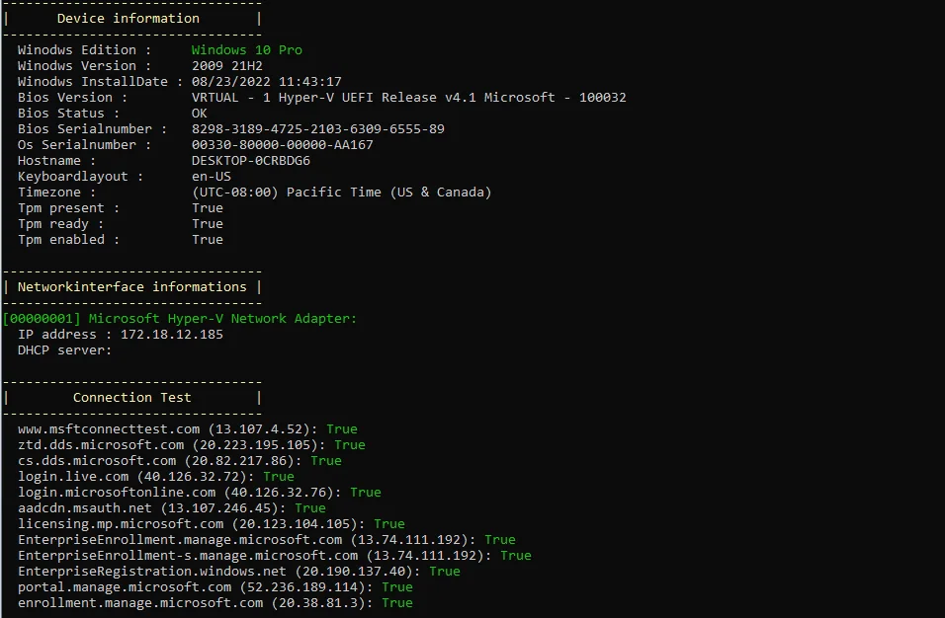Select the "True" value beside Tpm present
This screenshot has height=618, width=945.
point(208,208)
